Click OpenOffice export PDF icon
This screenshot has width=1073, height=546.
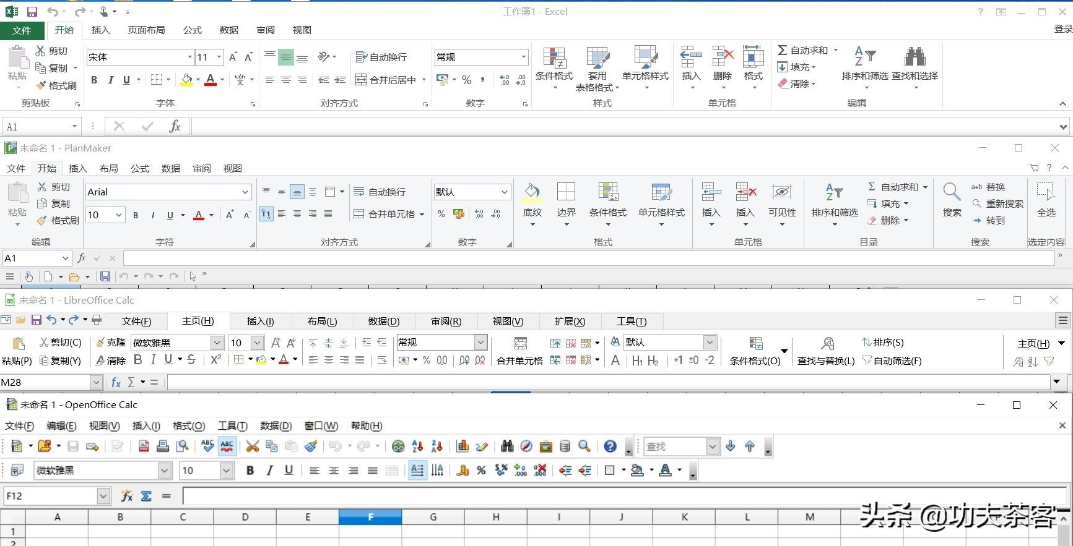[x=144, y=446]
